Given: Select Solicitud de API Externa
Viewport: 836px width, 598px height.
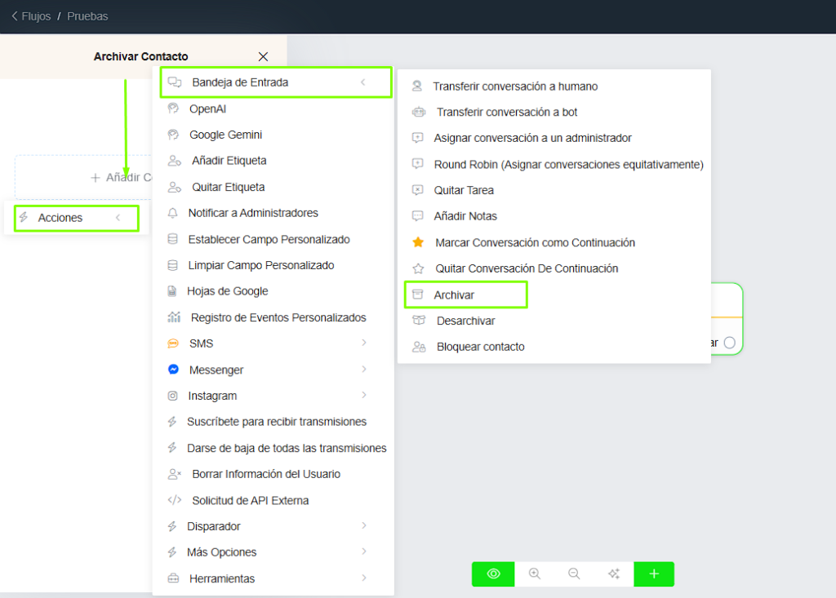Looking at the screenshot, I should click(250, 500).
